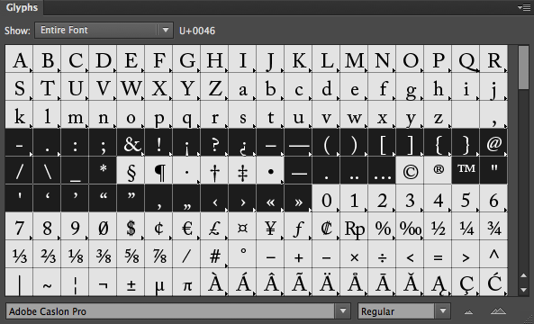Open the Show Entire Font dropdown

pos(104,31)
